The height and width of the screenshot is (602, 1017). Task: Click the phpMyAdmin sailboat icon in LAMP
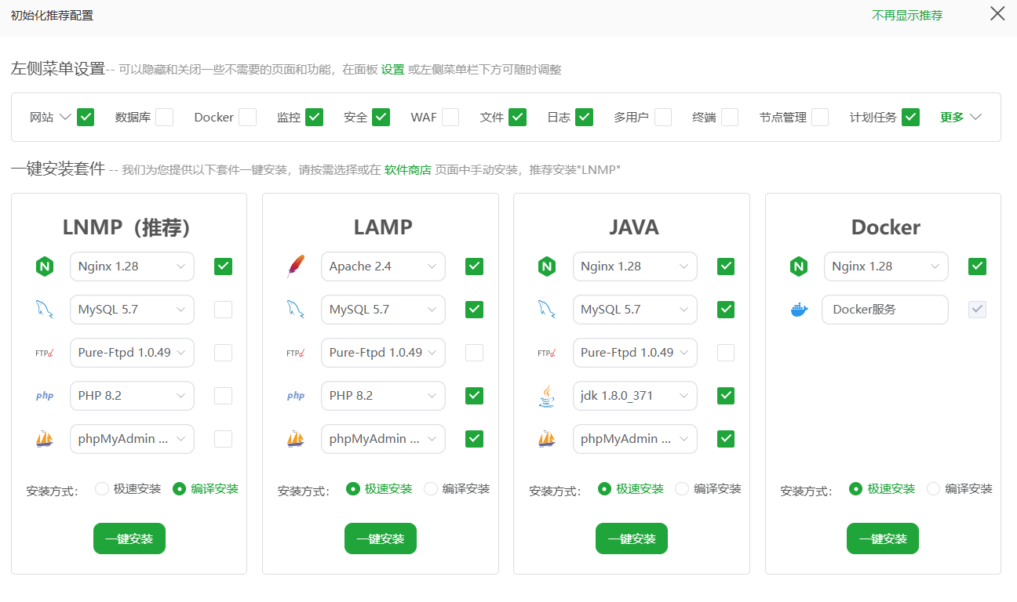296,439
